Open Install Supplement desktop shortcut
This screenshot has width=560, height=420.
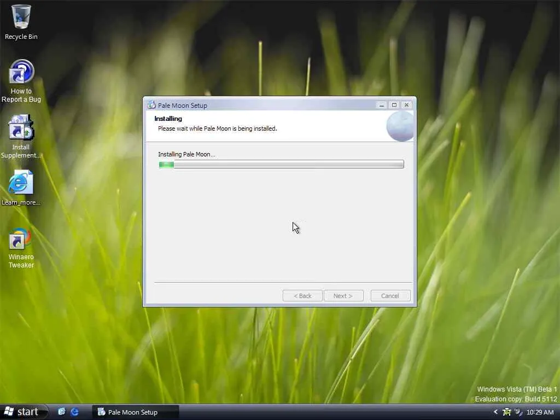(21, 136)
